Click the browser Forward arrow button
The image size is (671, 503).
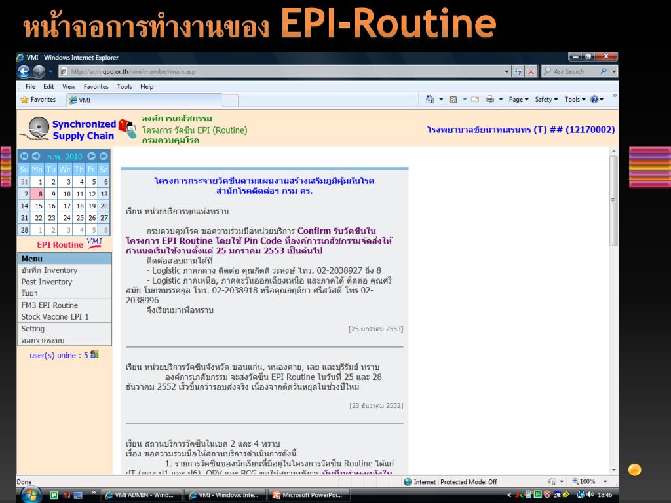[x=39, y=71]
